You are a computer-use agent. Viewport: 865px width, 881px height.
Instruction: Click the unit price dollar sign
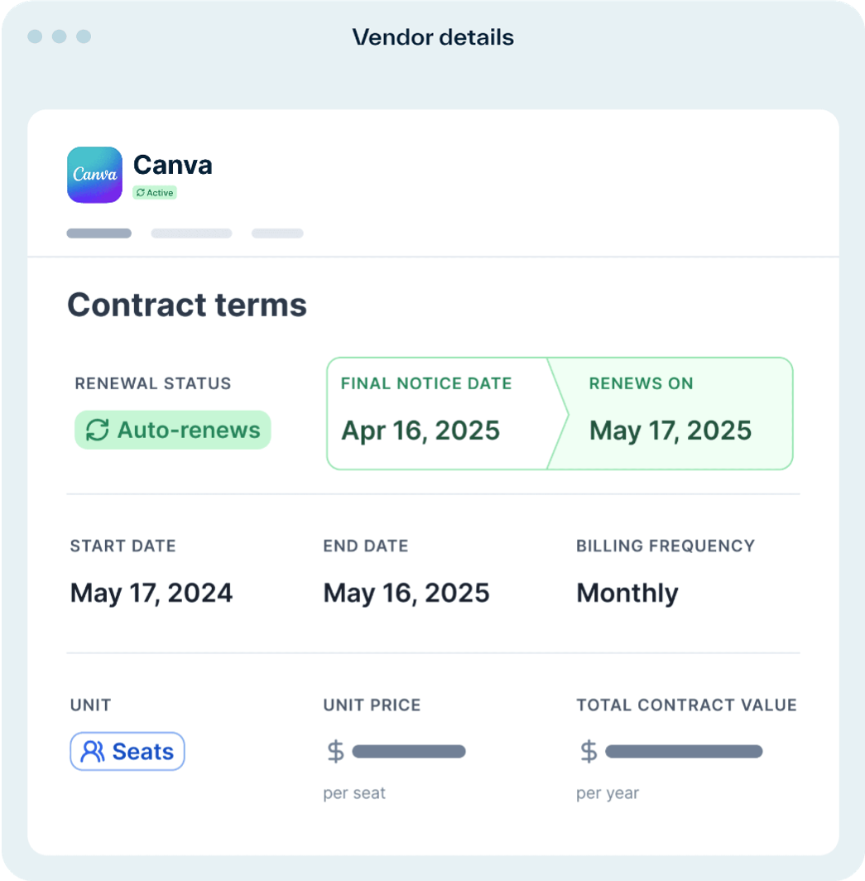335,752
